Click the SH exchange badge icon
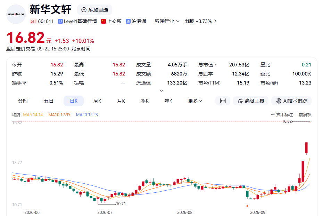Viewport: 322px width, 216px height. coord(33,21)
